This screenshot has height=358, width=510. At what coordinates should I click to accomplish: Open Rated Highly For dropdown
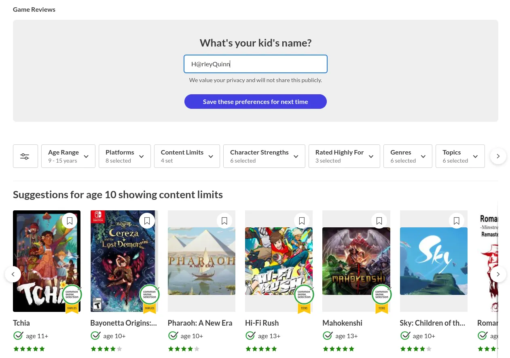point(344,156)
